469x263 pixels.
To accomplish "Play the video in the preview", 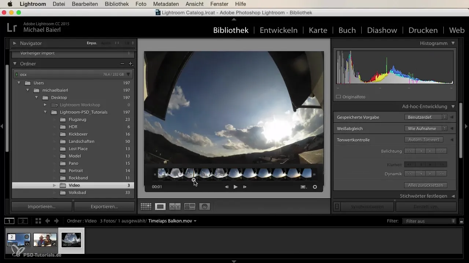I will pos(236,187).
